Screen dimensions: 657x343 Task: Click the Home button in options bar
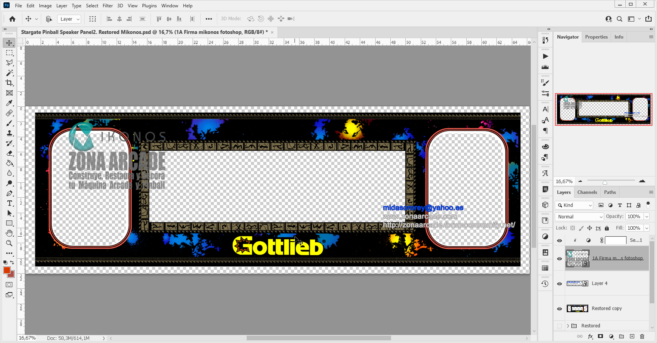tap(12, 19)
